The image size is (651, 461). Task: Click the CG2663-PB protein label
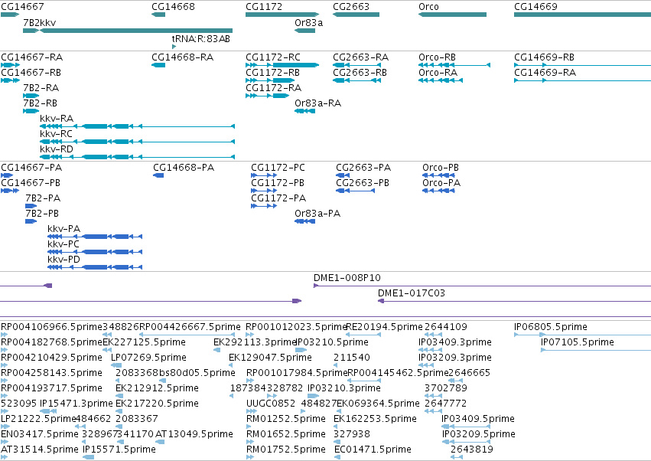363,183
